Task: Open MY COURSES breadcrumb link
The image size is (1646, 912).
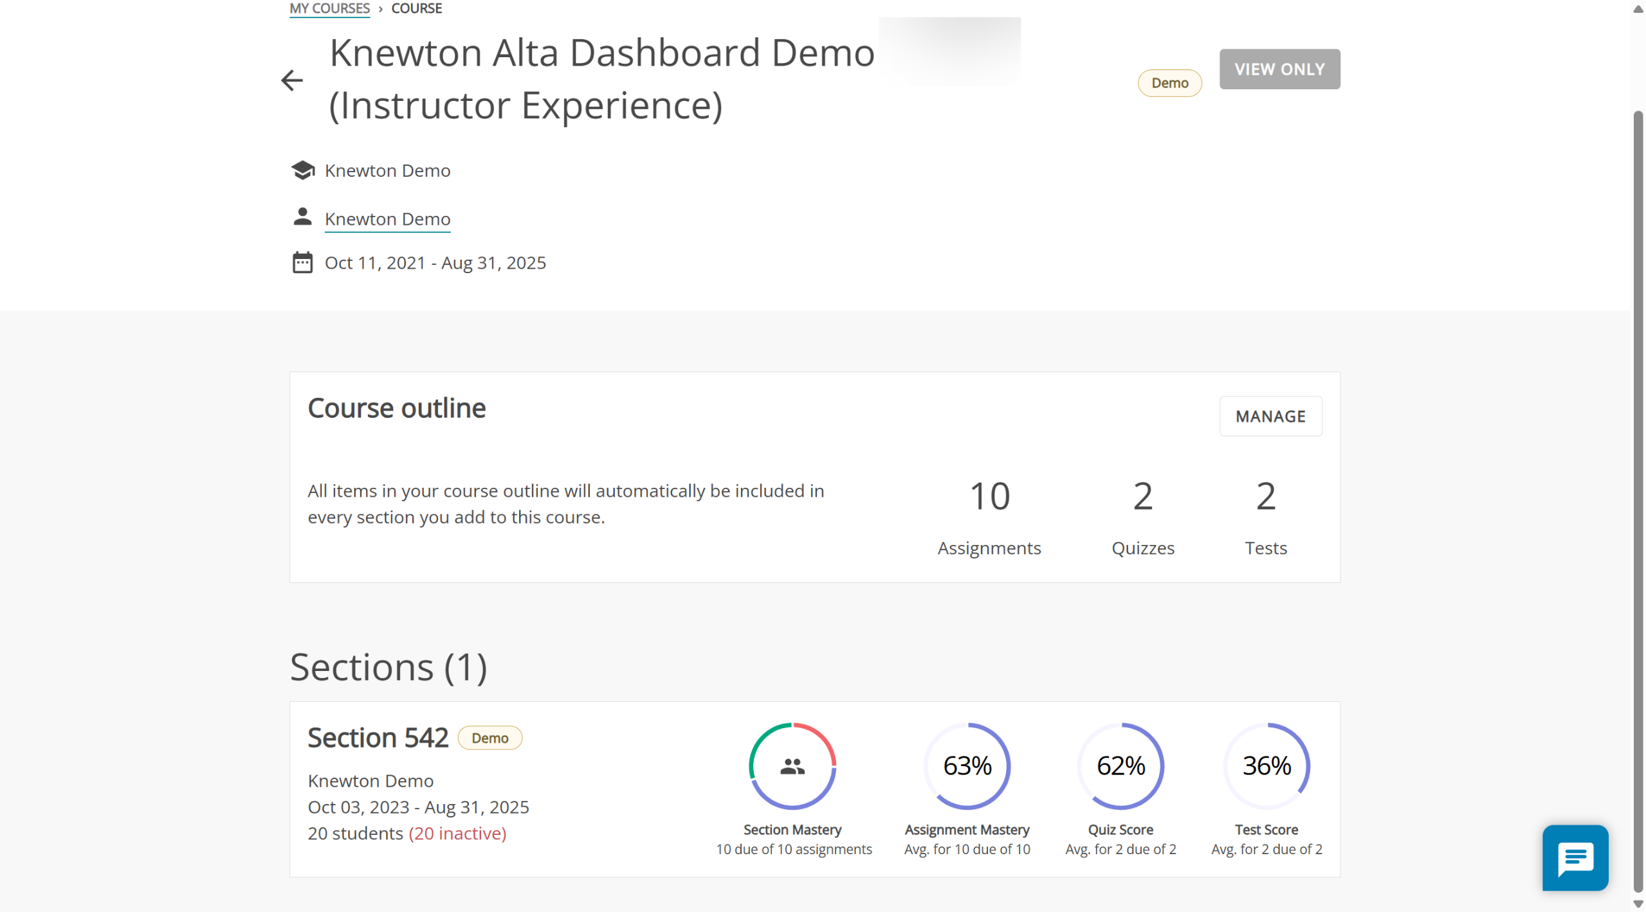Action: (329, 8)
